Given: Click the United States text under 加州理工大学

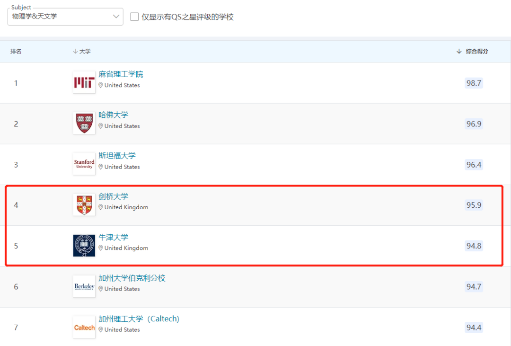Looking at the screenshot, I should (122, 329).
